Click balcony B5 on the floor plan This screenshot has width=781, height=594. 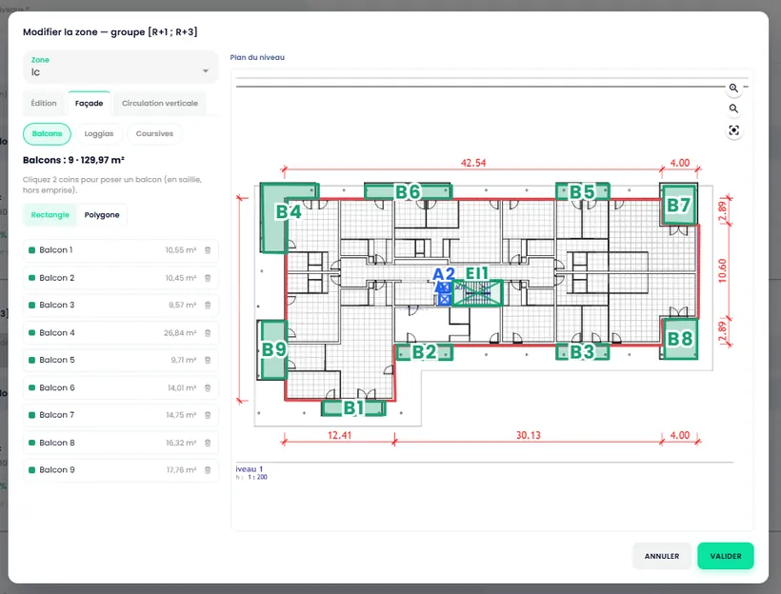pyautogui.click(x=582, y=191)
